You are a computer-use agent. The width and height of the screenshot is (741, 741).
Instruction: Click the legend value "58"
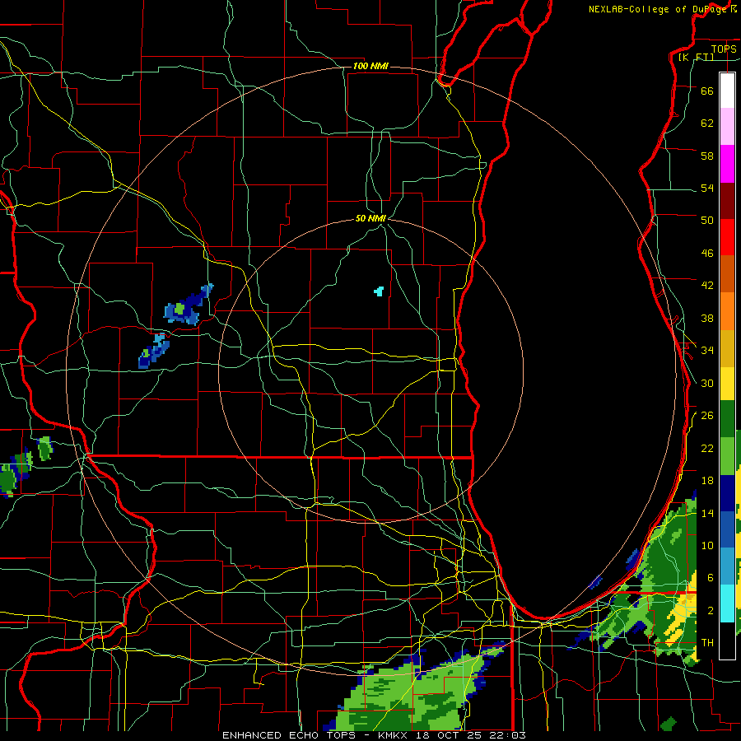pyautogui.click(x=707, y=156)
